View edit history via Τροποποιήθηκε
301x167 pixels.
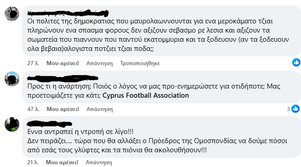click(140, 63)
